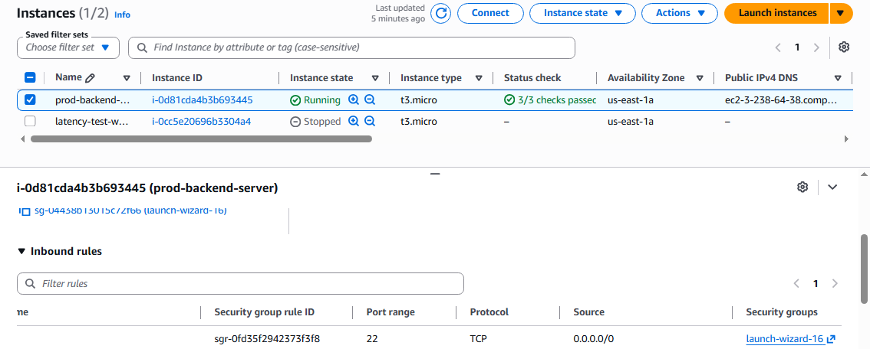The image size is (870, 349).
Task: Click latency-test name cell
Action: (x=92, y=121)
